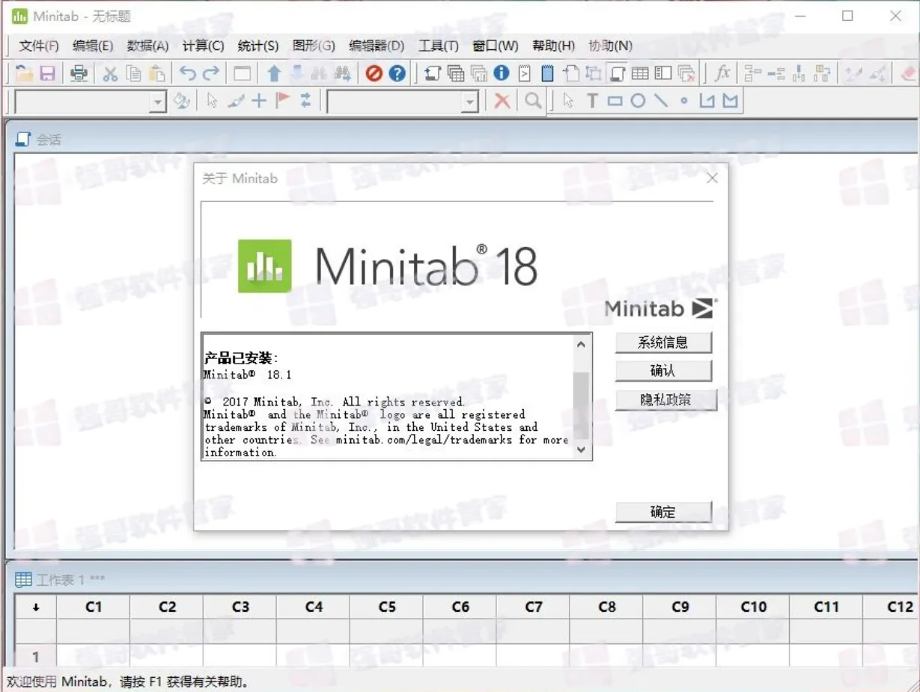The height and width of the screenshot is (692, 920).
Task: Show the session folder scroll icon
Action: click(x=433, y=73)
